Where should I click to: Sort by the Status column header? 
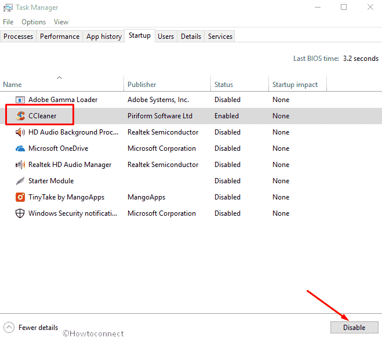240,84
